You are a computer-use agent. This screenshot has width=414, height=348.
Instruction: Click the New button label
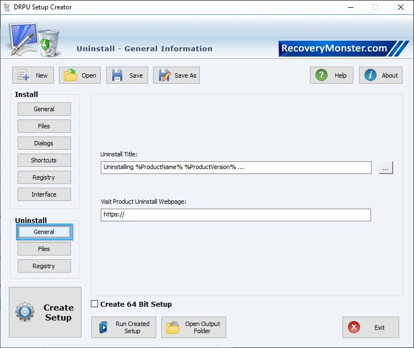pyautogui.click(x=42, y=75)
